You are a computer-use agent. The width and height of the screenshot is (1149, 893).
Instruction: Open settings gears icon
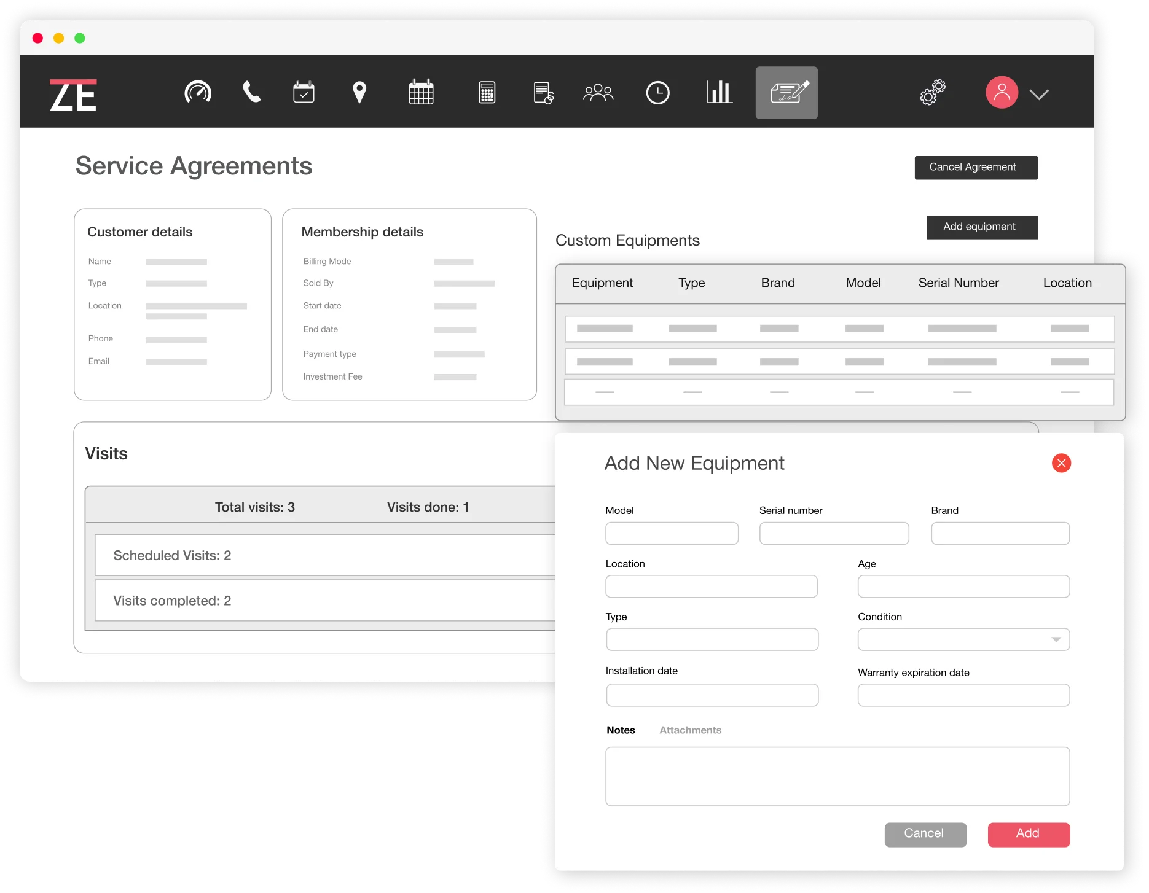(933, 92)
